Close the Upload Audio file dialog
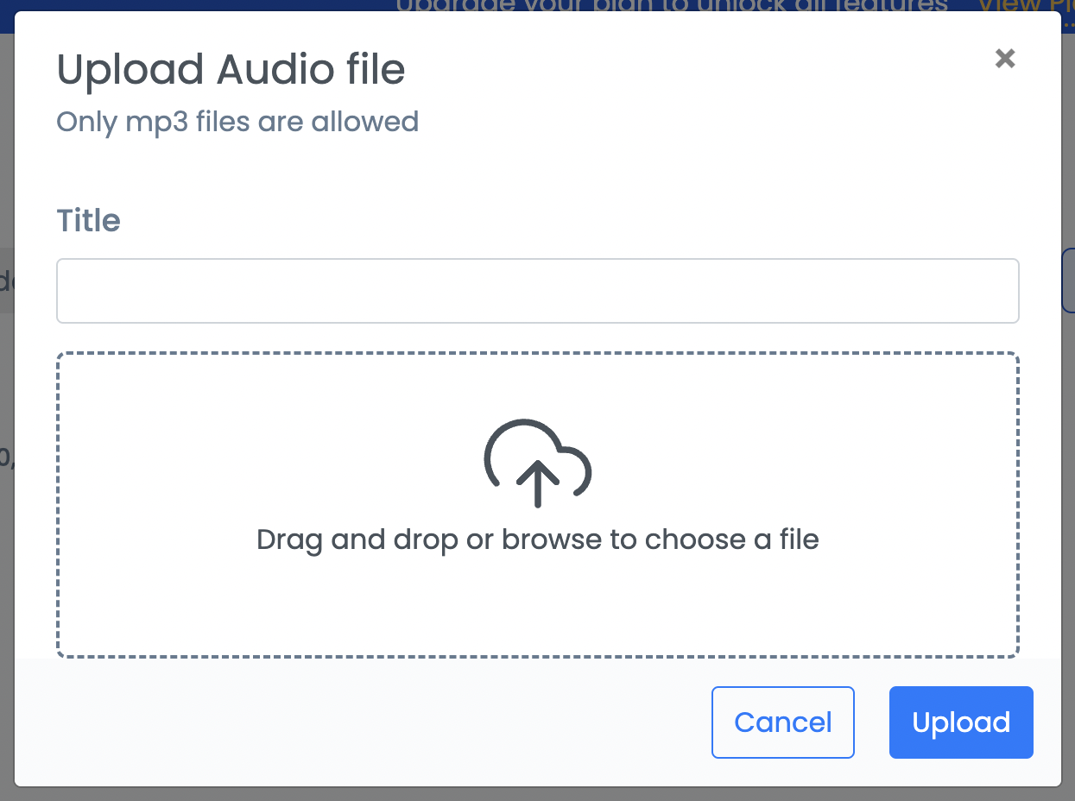Image resolution: width=1075 pixels, height=801 pixels. click(x=1004, y=59)
